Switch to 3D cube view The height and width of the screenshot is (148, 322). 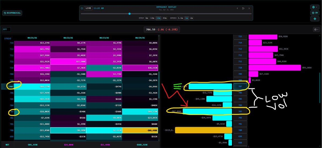(314, 13)
